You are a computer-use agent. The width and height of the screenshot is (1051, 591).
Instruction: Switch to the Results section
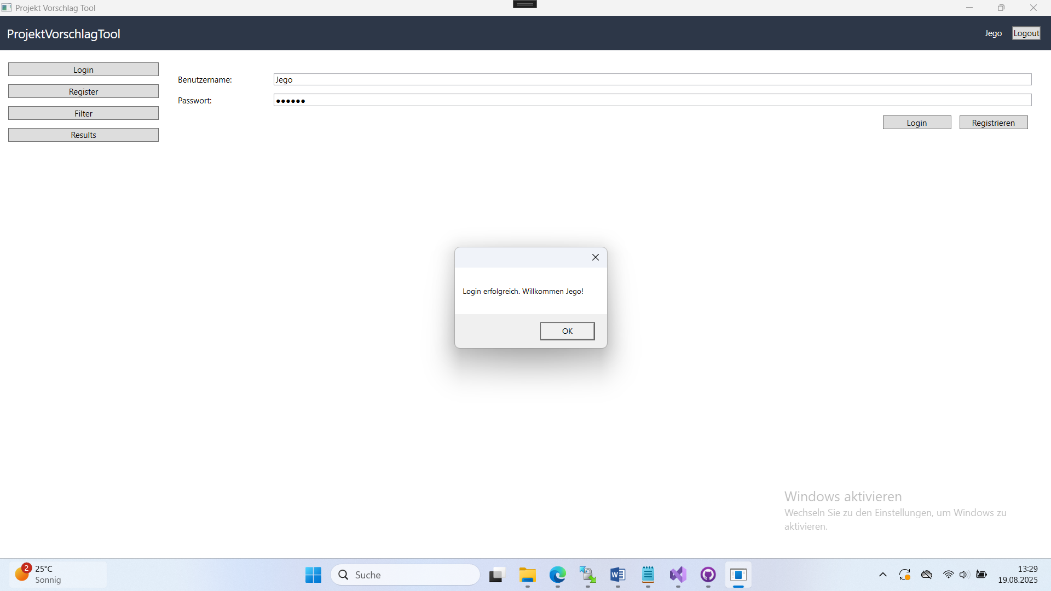(x=83, y=135)
